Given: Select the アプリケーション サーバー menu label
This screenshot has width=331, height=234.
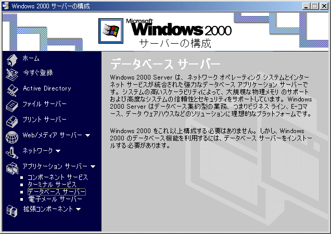Looking at the screenshot, I should 55,166.
